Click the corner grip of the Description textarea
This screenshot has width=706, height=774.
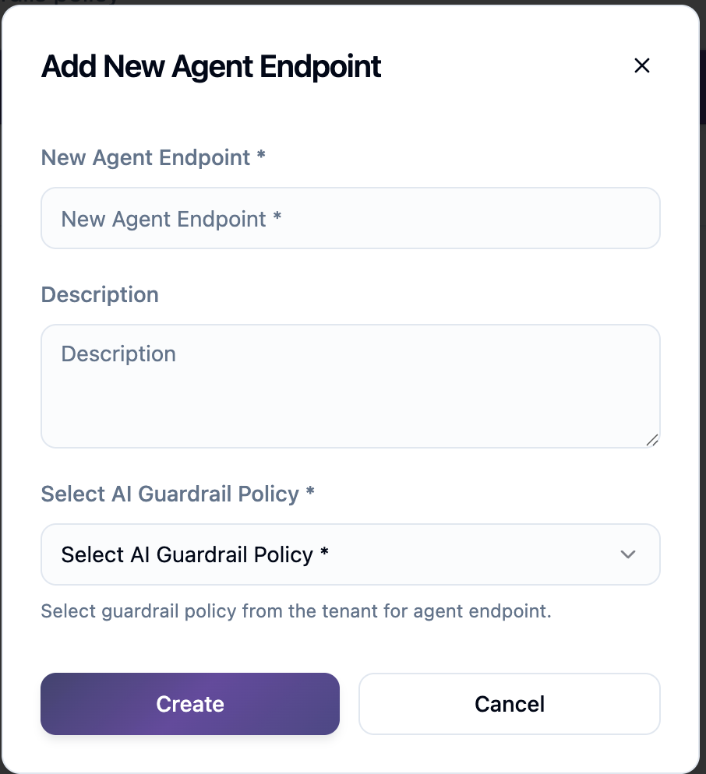tap(652, 442)
